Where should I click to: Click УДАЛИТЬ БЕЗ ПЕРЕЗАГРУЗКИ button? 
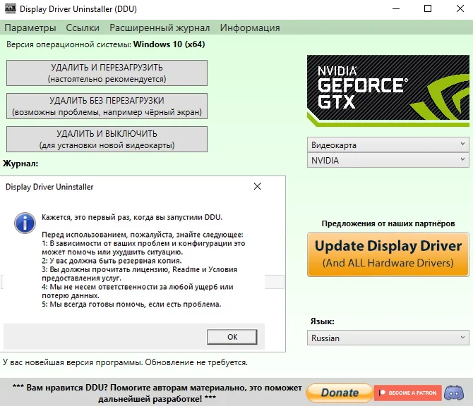[107, 106]
